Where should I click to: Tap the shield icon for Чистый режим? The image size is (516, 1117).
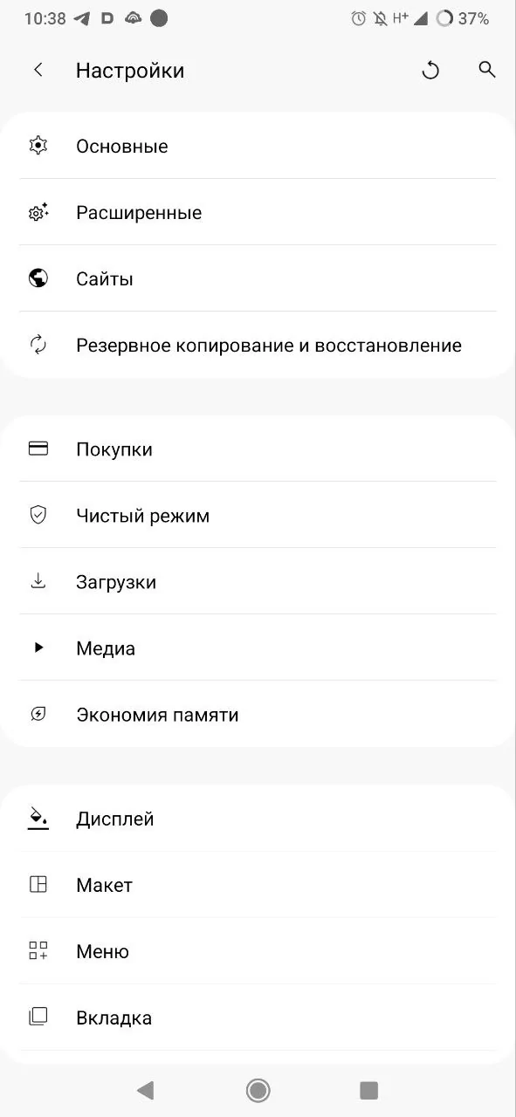pyautogui.click(x=38, y=515)
